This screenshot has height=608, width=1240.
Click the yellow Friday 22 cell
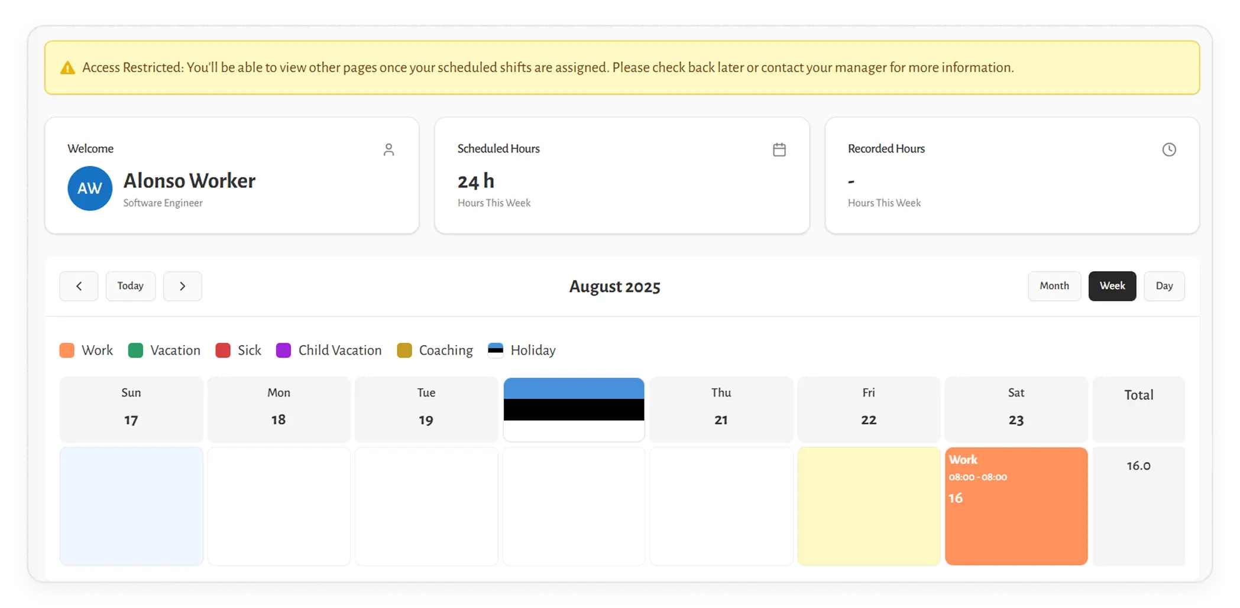click(x=869, y=506)
